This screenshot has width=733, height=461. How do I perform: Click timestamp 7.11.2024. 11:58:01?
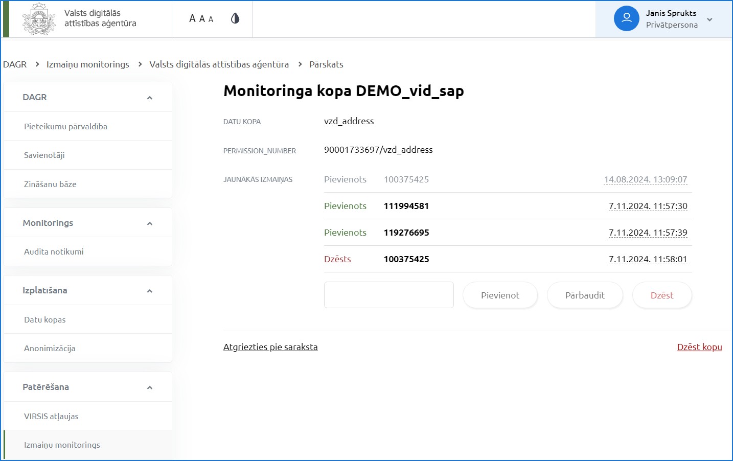[x=648, y=259]
